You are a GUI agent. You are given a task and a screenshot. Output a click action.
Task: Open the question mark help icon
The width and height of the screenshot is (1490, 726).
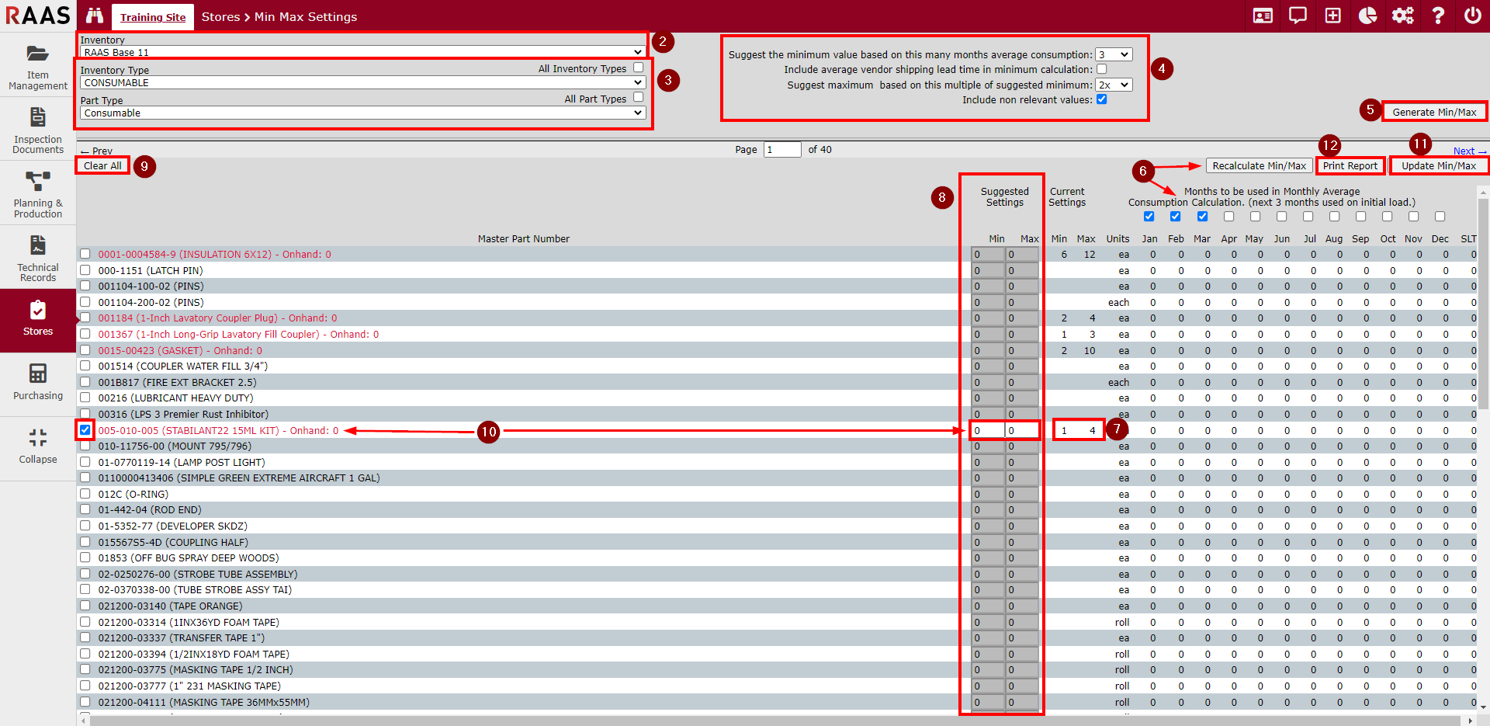tap(1437, 16)
